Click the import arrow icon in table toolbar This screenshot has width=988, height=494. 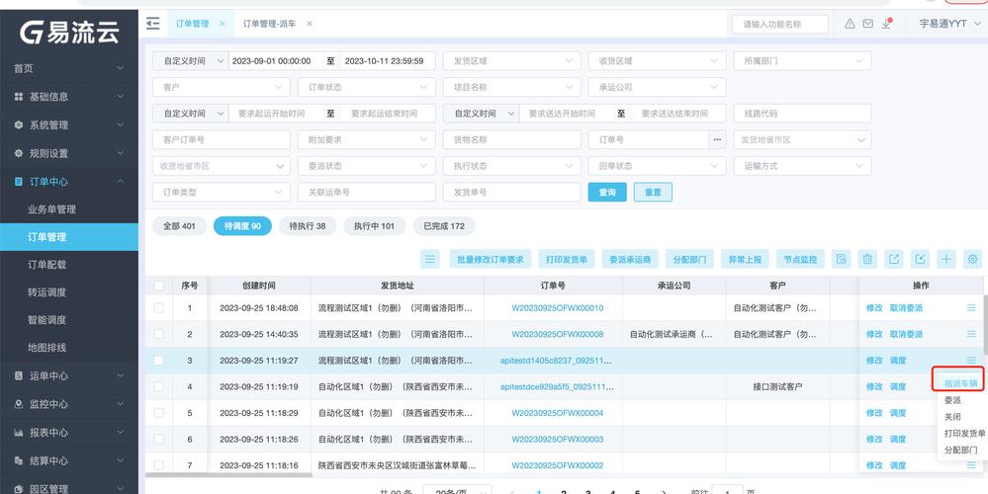click(x=920, y=259)
